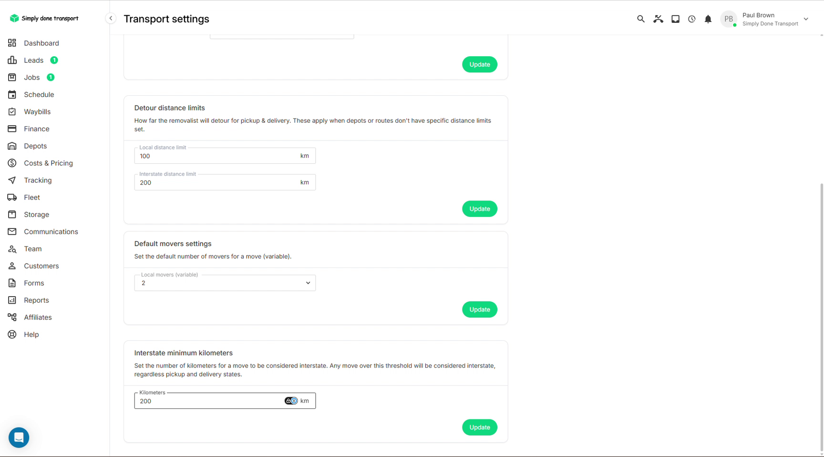The image size is (824, 457).
Task: Open notifications bell
Action: point(708,19)
